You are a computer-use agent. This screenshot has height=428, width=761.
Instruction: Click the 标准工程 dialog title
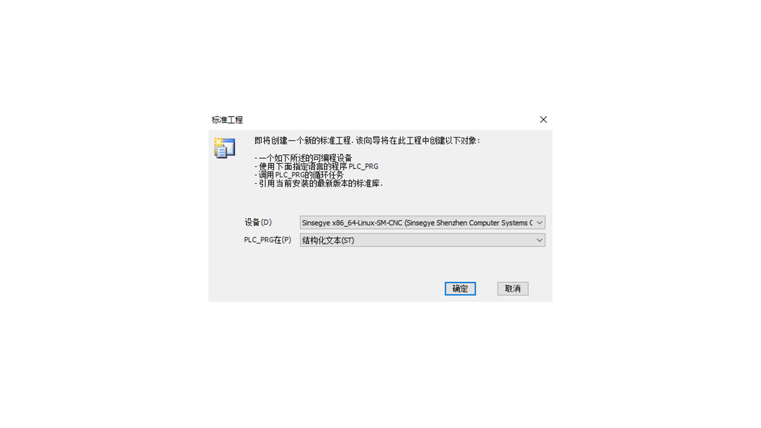pyautogui.click(x=227, y=120)
